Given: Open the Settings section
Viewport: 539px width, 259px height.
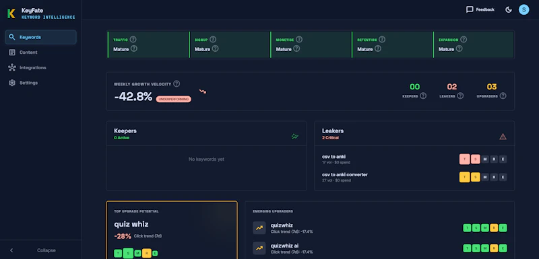Looking at the screenshot, I should click(40, 83).
